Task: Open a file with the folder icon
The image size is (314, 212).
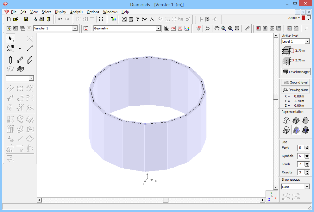Action: (16, 19)
